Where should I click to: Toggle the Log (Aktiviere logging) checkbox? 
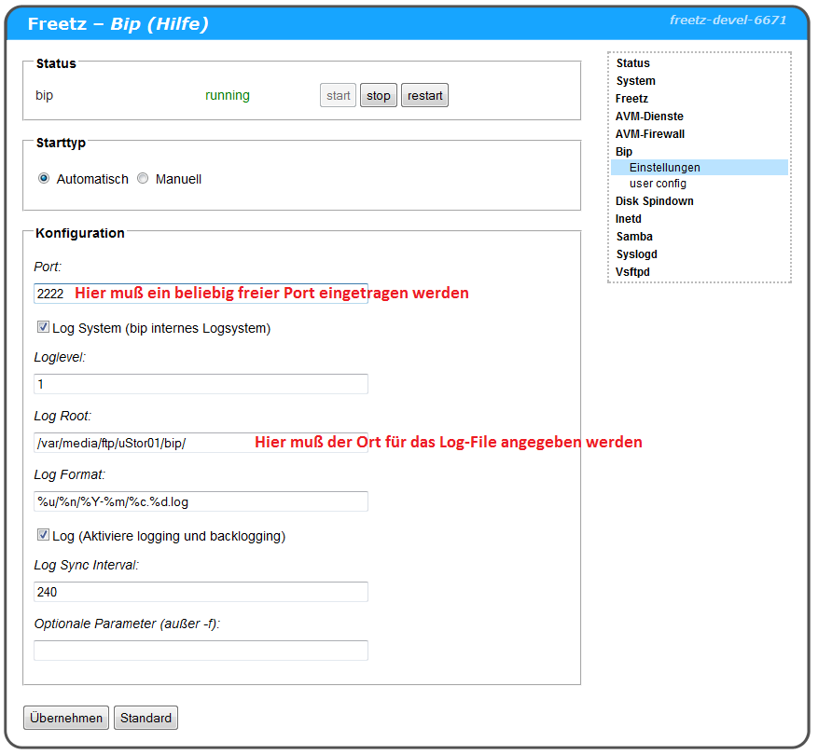43,535
